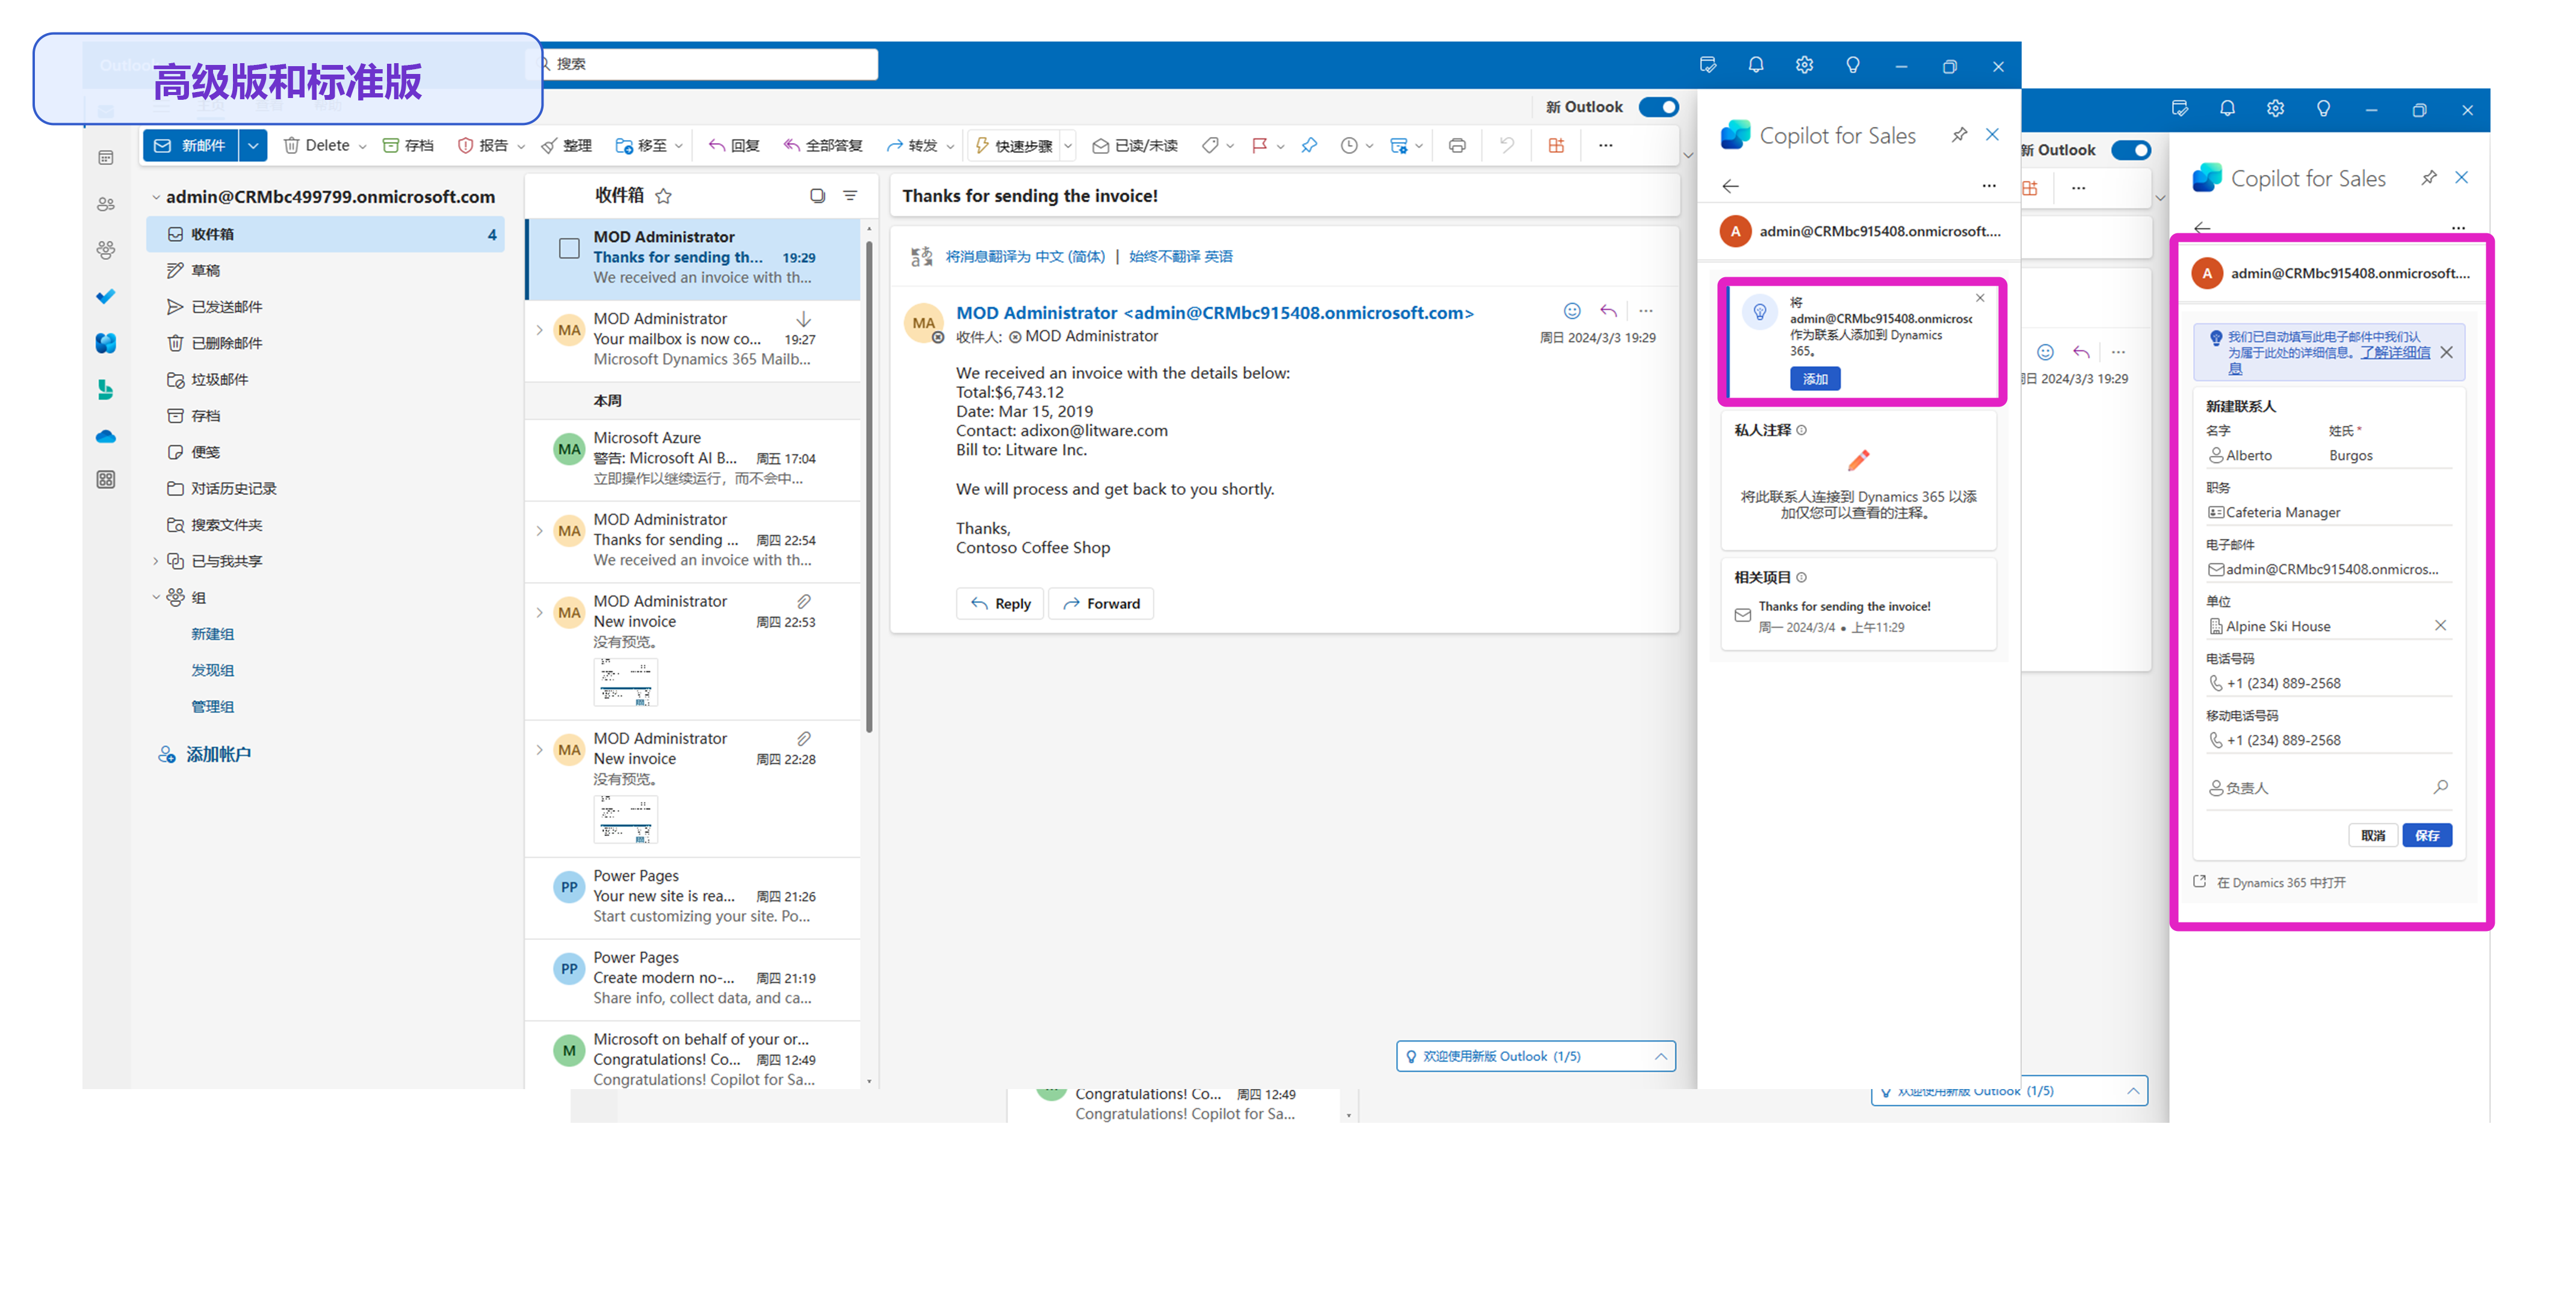Click the pin message toolbar icon
Screen dimensions: 2576x1299
coord(1309,146)
